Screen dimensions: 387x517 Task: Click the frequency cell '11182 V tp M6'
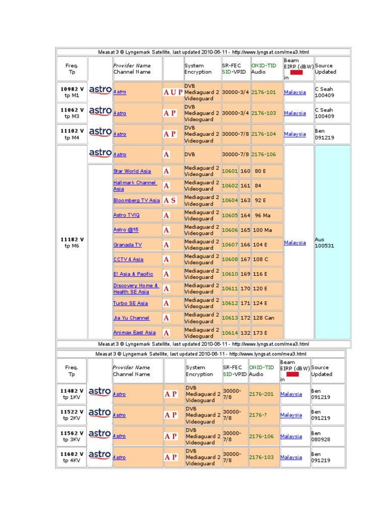(x=72, y=243)
